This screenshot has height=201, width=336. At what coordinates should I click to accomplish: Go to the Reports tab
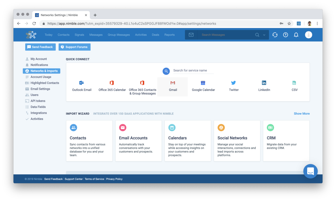169,35
